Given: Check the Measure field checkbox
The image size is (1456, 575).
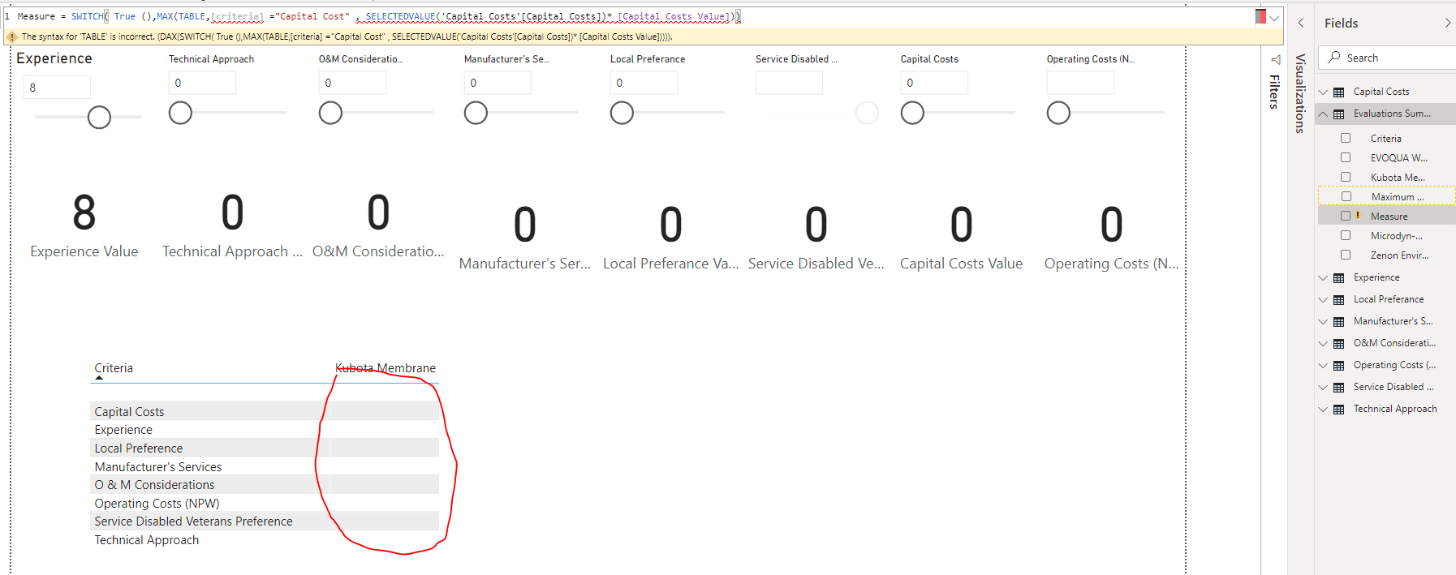Looking at the screenshot, I should (x=1346, y=216).
